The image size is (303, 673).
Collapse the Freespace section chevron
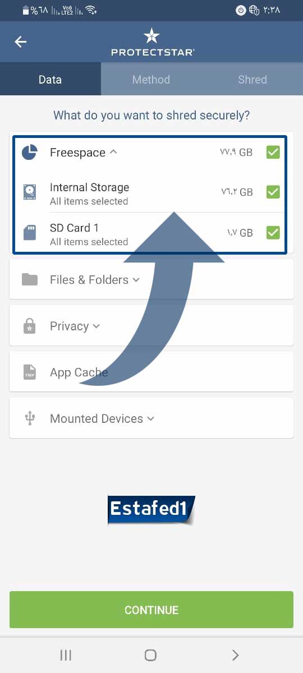[113, 152]
